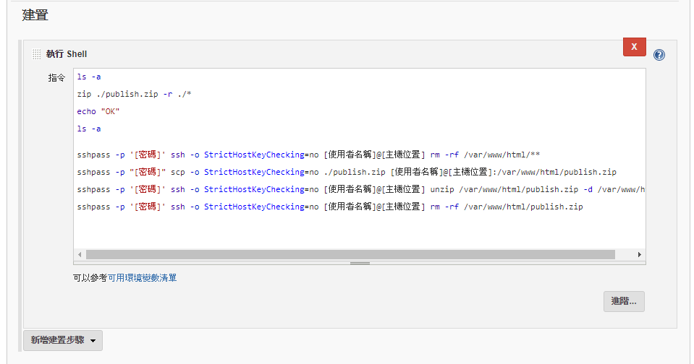Click the 進階... advanced button
The height and width of the screenshot is (364, 694).
coord(624,301)
